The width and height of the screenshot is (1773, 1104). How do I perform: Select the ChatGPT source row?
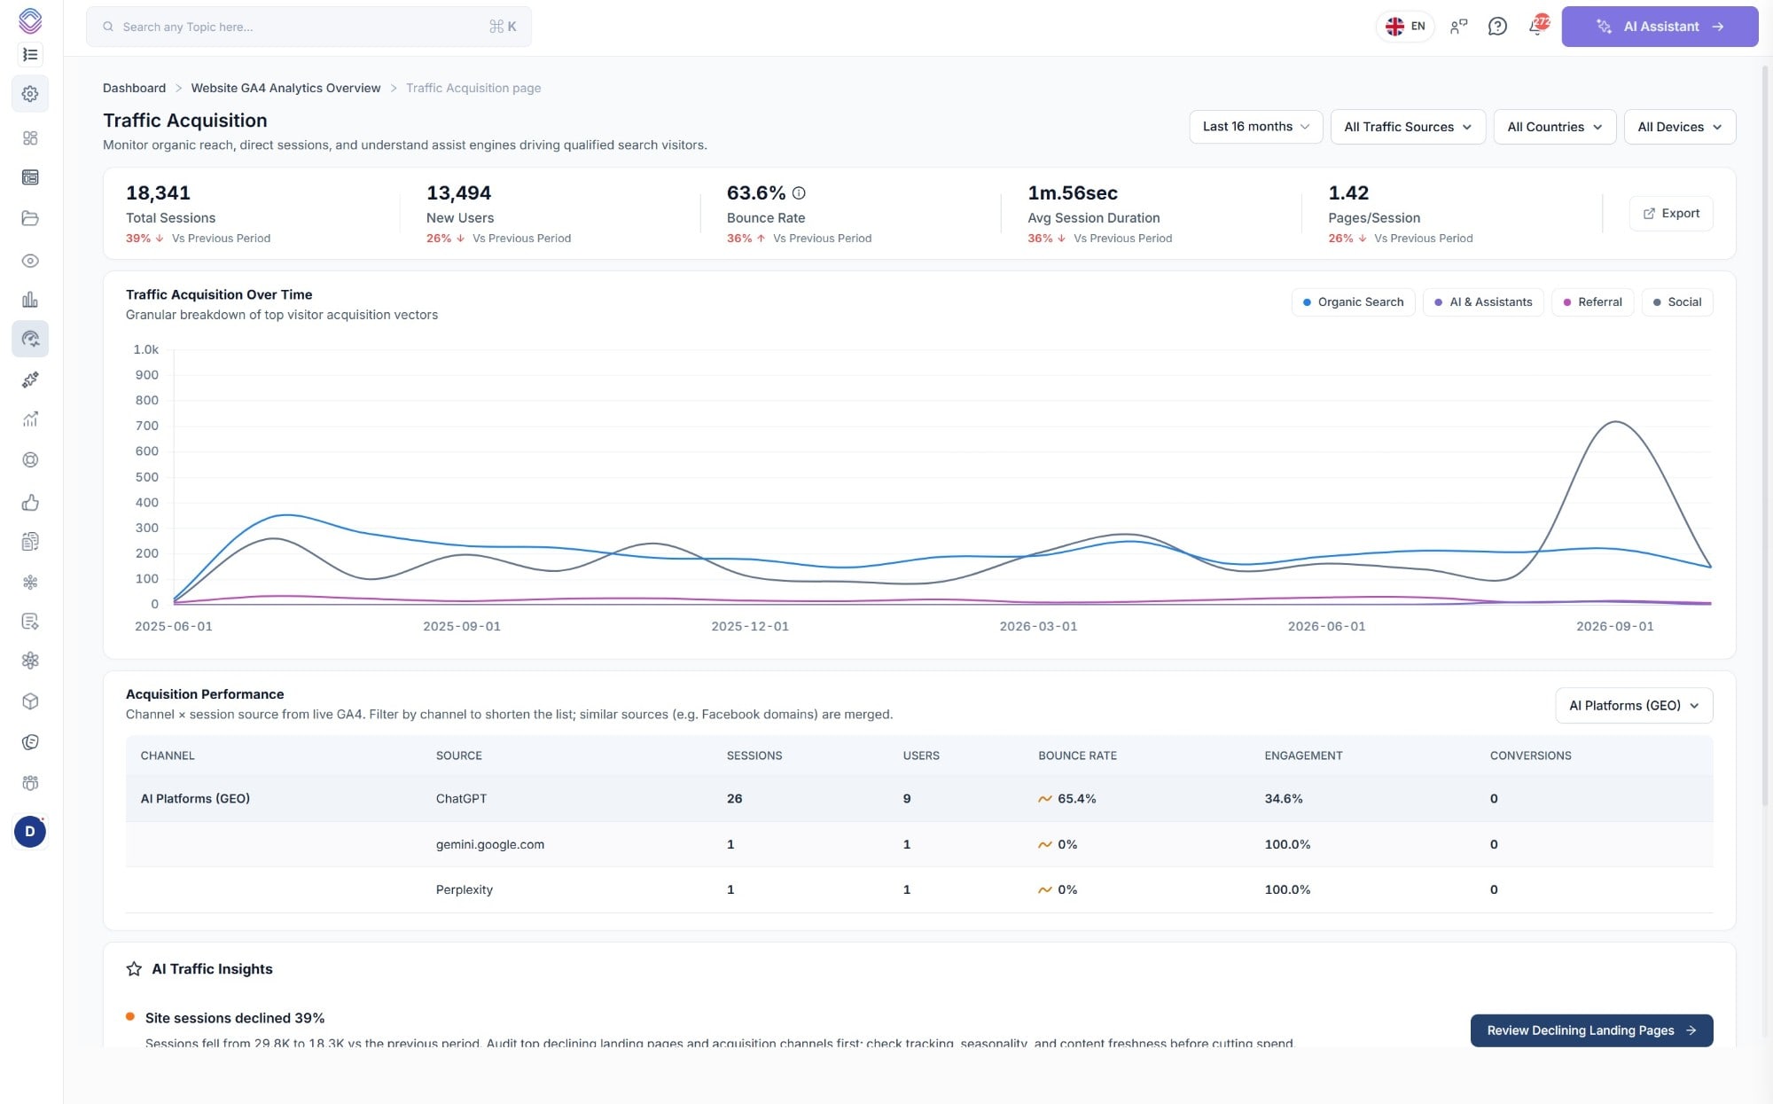[x=919, y=799]
